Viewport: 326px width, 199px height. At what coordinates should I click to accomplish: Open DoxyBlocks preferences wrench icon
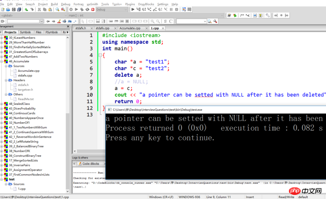click(268, 15)
